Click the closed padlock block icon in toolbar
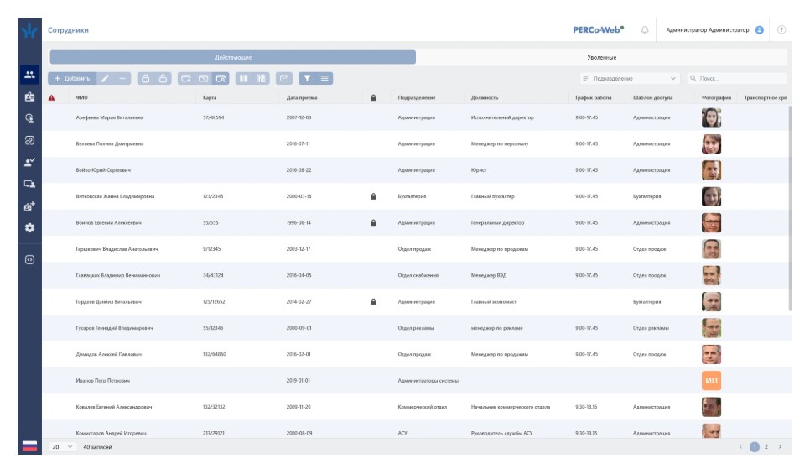 [145, 78]
